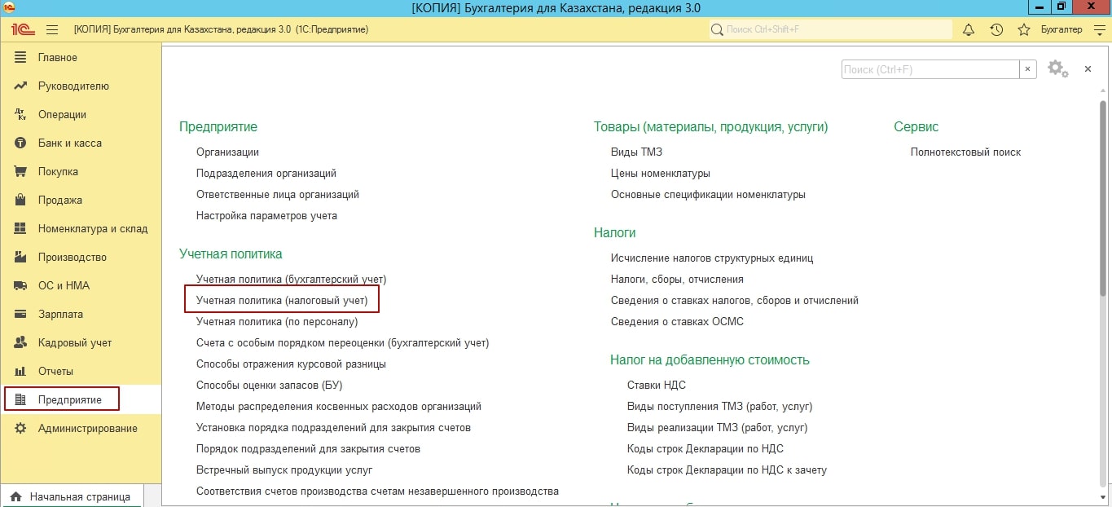
Task: Click the global search field in the header
Action: pos(831,29)
